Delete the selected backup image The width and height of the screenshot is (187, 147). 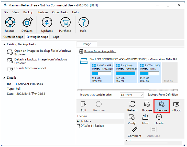(x=159, y=119)
